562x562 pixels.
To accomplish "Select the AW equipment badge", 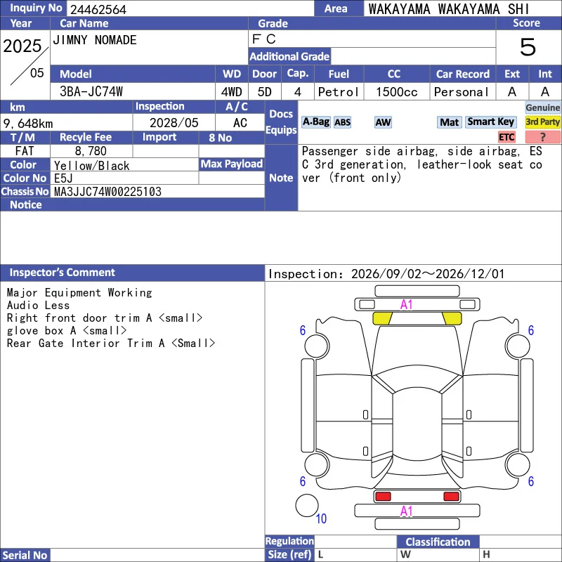I will [x=383, y=122].
